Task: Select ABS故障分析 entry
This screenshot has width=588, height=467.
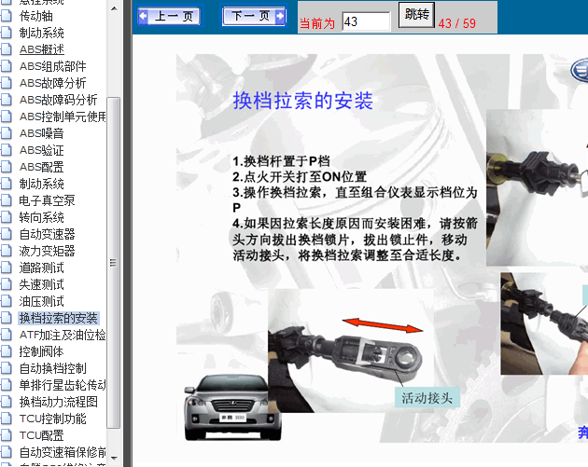Action: (53, 83)
